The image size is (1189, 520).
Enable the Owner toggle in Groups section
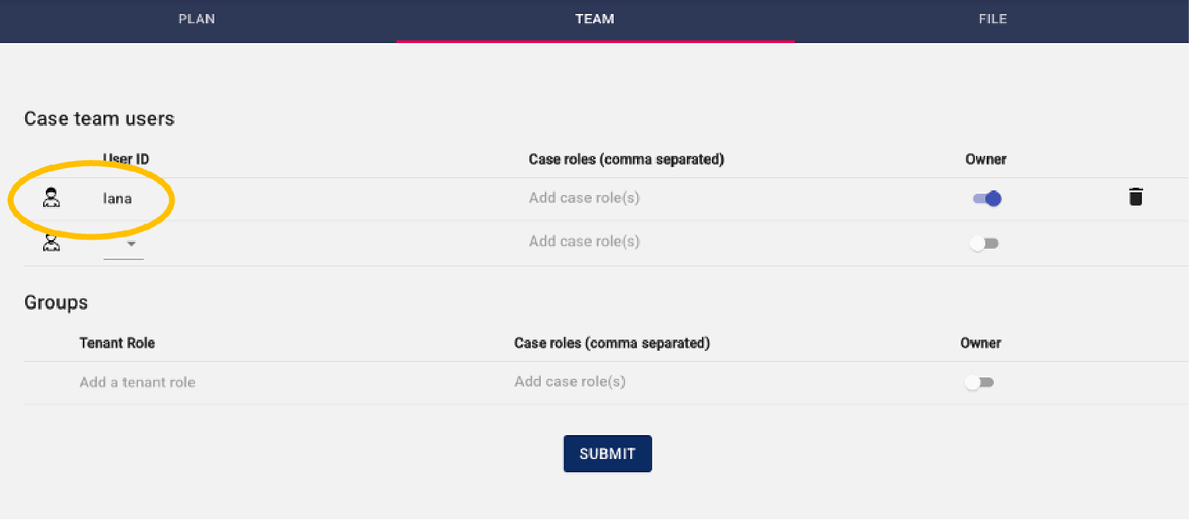(x=979, y=382)
